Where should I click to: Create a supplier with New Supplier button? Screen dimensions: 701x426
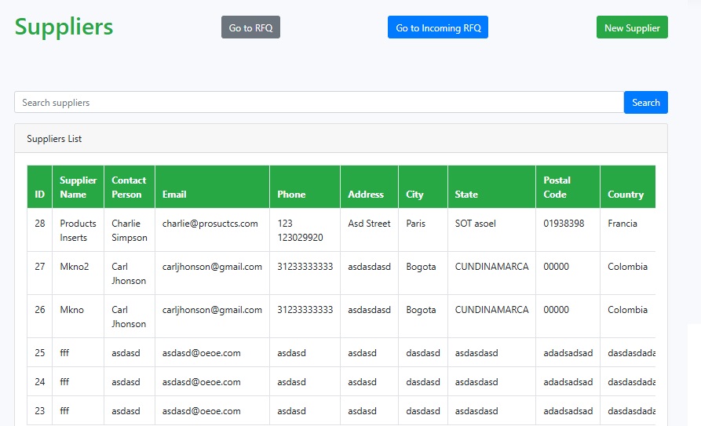click(632, 27)
